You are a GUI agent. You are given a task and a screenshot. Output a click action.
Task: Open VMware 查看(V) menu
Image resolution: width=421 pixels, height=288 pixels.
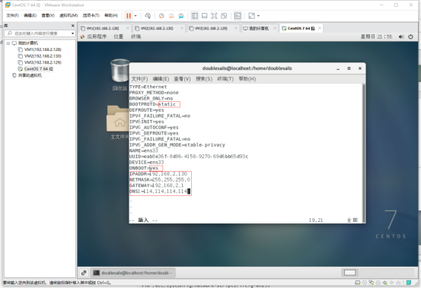48,15
